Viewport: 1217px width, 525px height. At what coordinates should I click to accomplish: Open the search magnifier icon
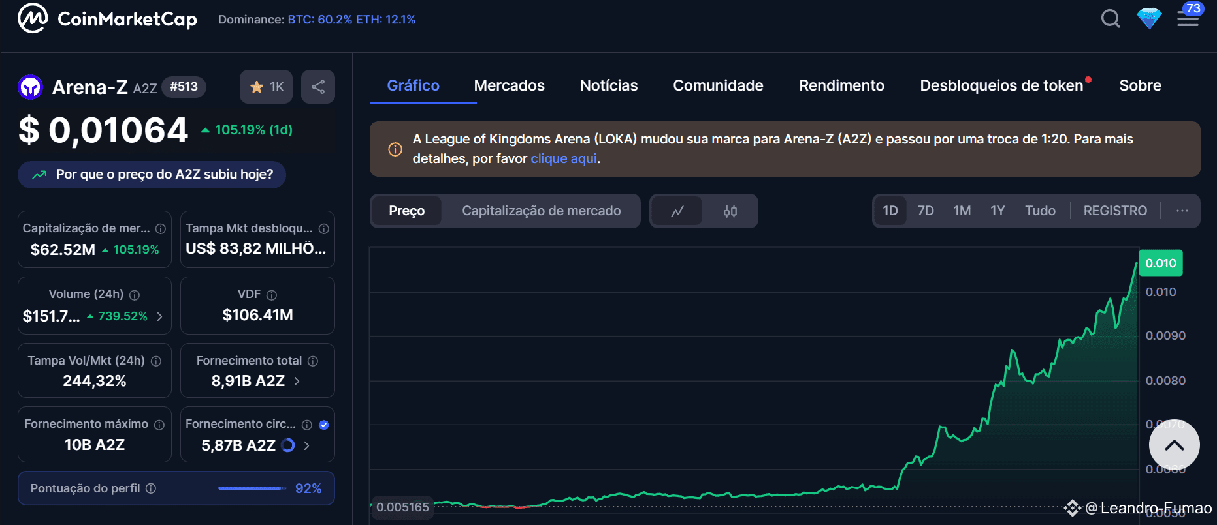(1111, 18)
